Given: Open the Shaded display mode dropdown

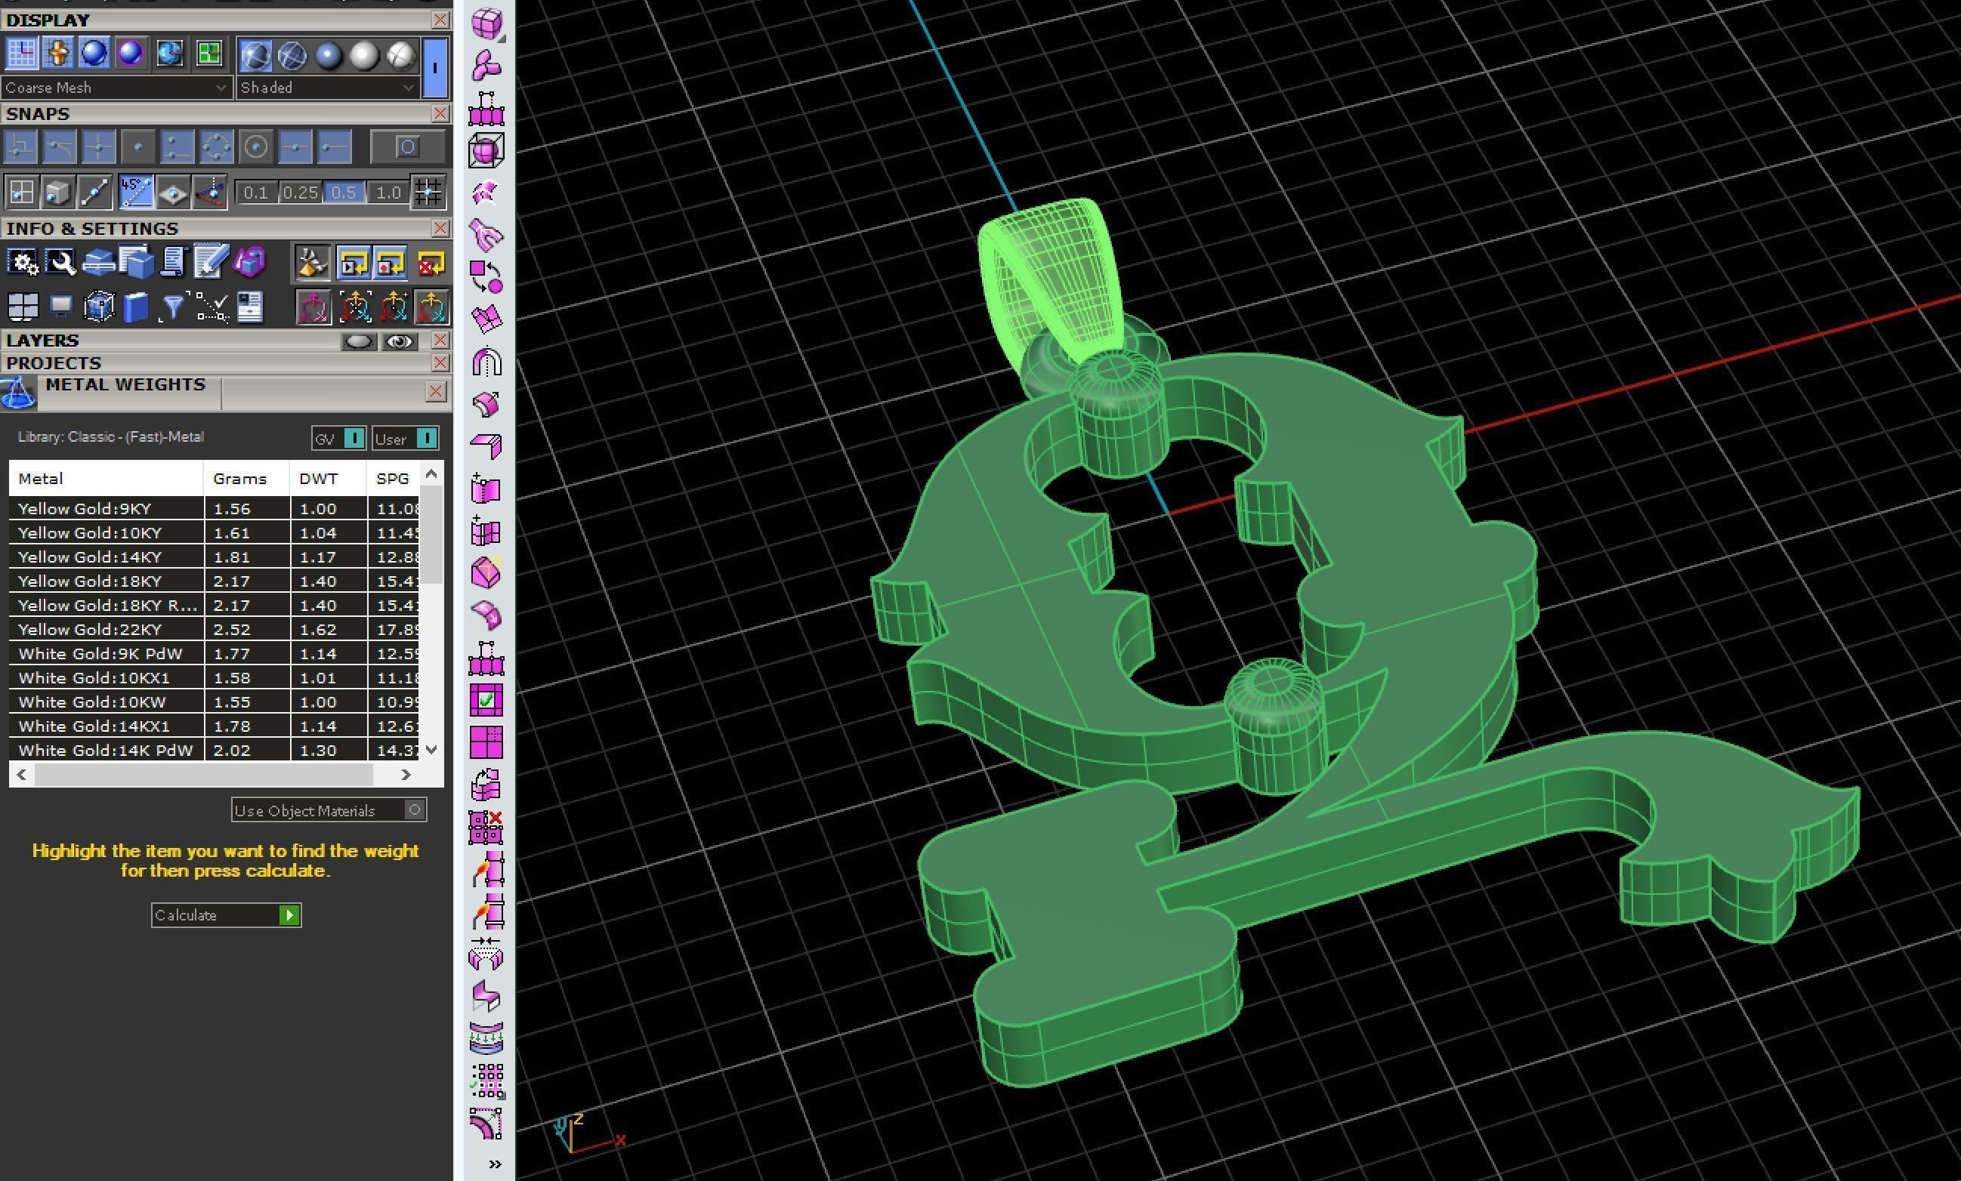Looking at the screenshot, I should (328, 88).
